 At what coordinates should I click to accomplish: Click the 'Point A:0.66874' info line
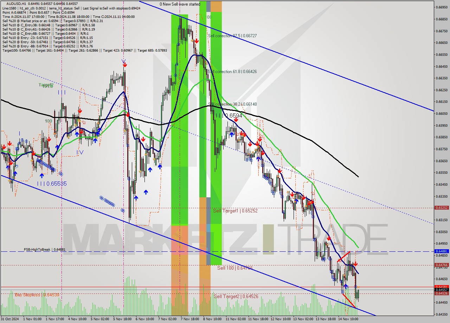pos(38,12)
